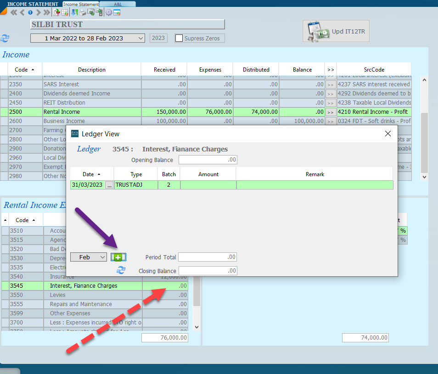Go to the first record

point(14,12)
